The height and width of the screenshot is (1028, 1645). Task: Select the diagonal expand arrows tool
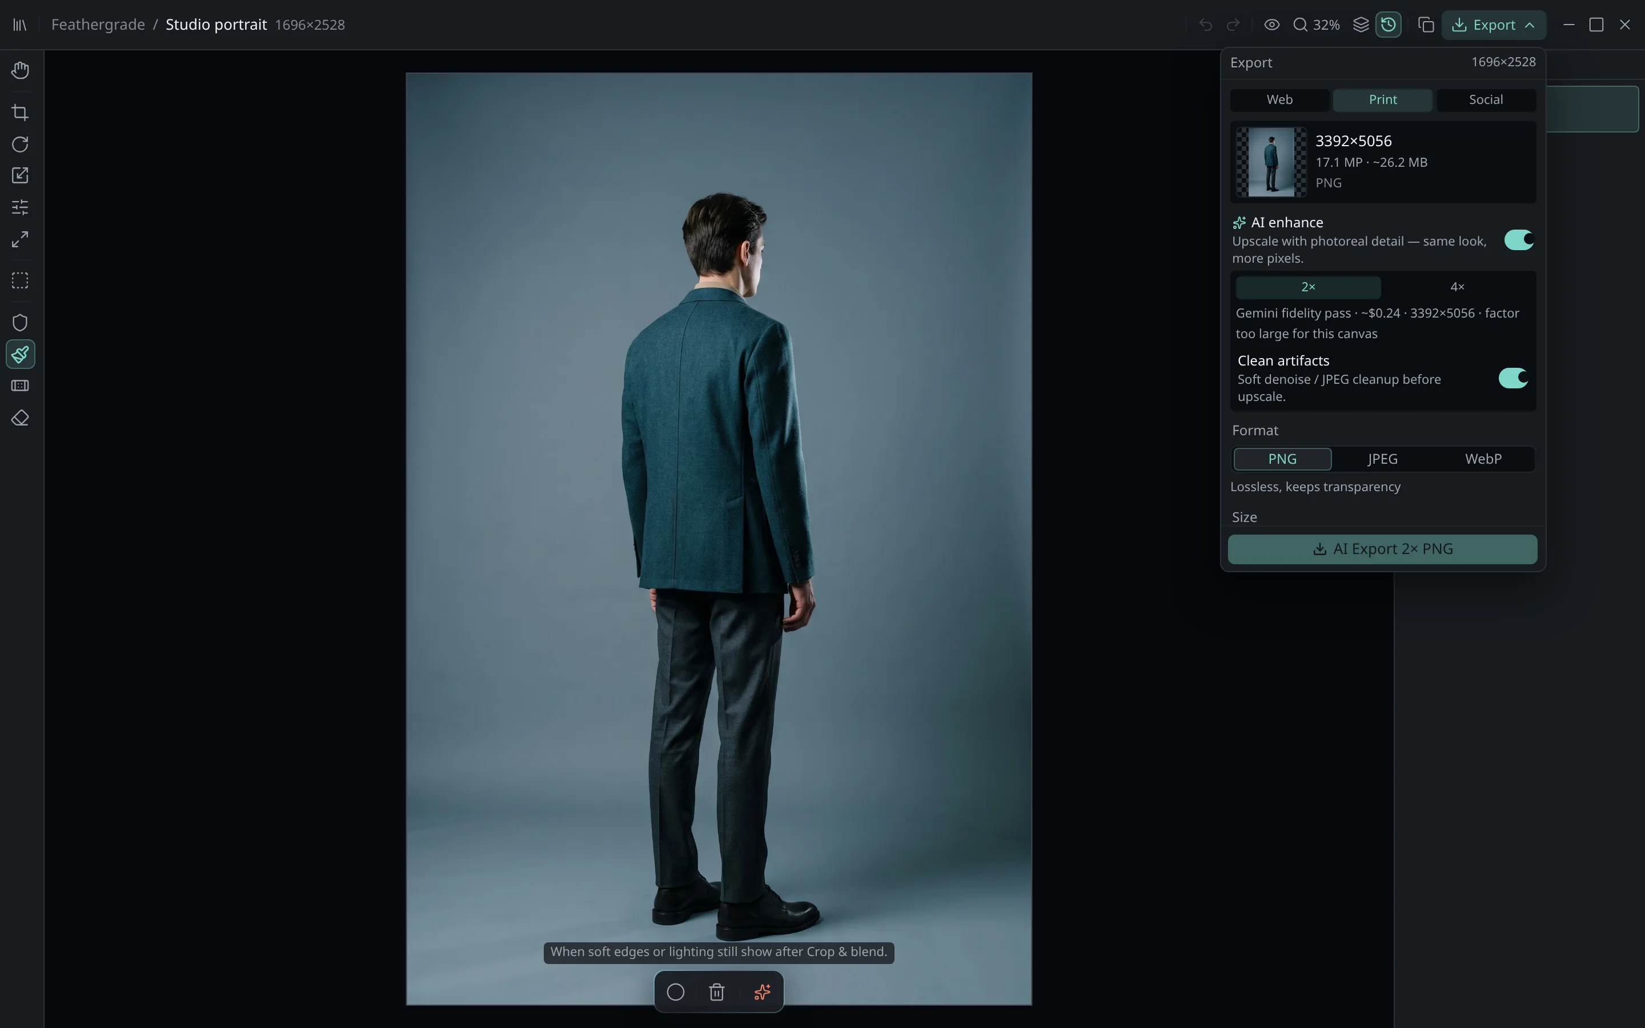click(21, 239)
